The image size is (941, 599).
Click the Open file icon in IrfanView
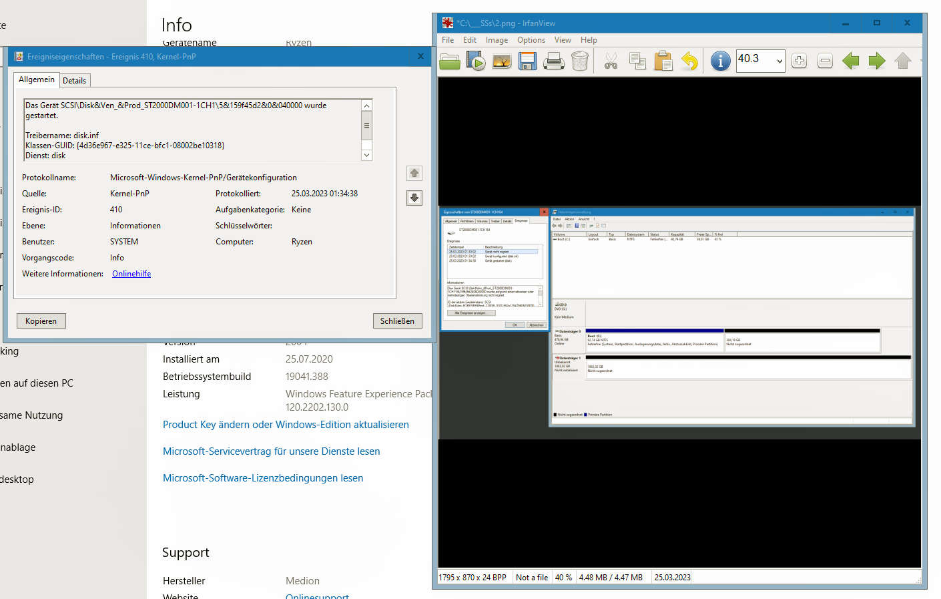pos(450,61)
